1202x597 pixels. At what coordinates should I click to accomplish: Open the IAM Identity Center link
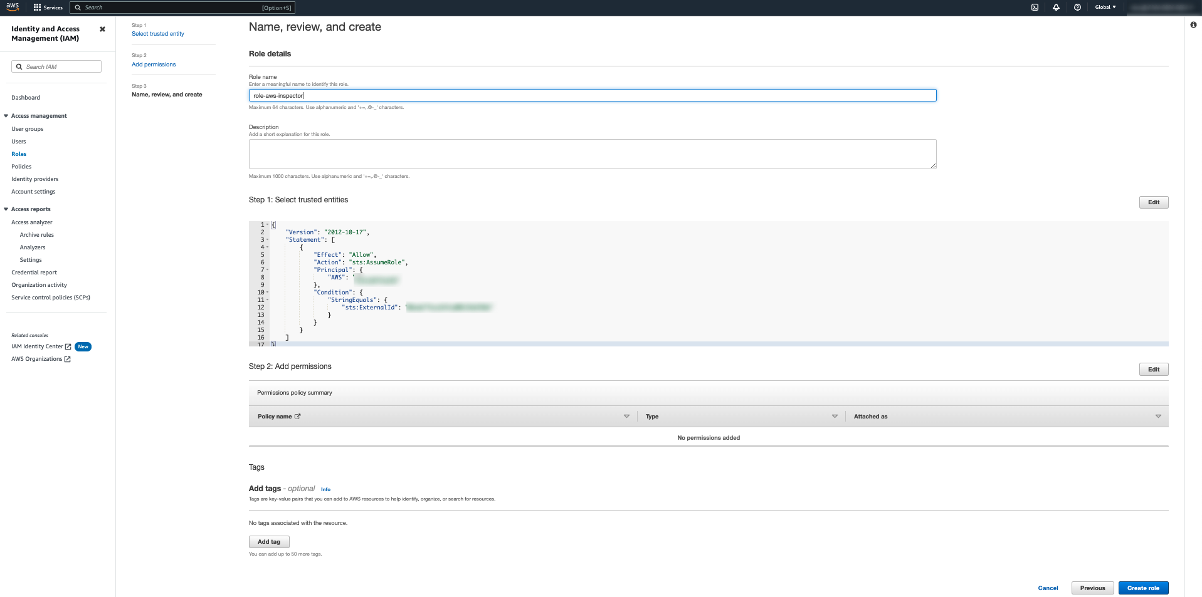[38, 346]
